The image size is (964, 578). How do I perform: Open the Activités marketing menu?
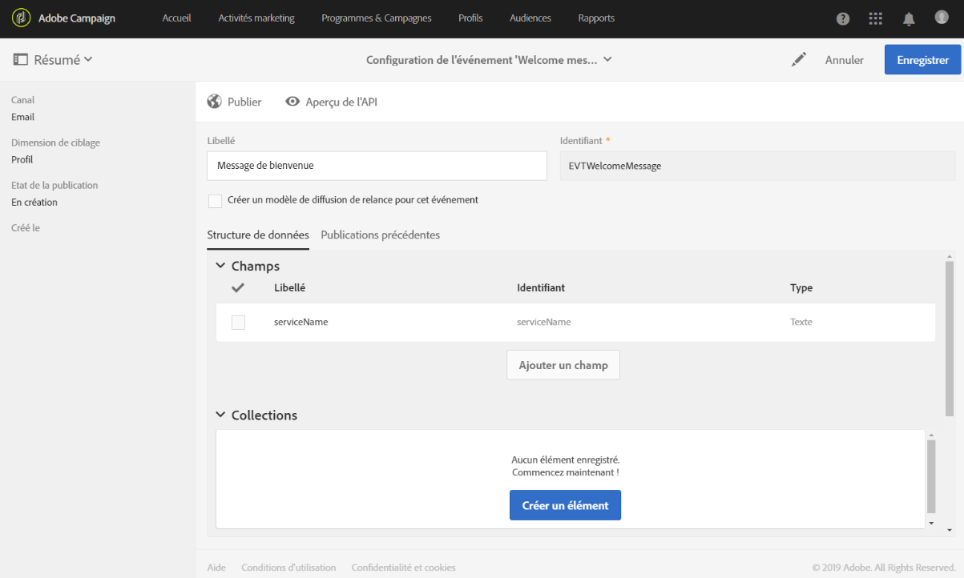pyautogui.click(x=256, y=18)
